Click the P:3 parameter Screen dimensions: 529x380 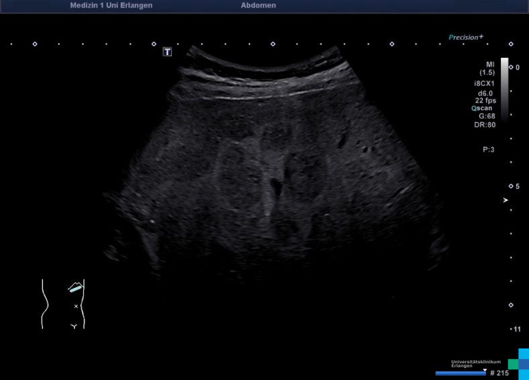click(x=488, y=150)
